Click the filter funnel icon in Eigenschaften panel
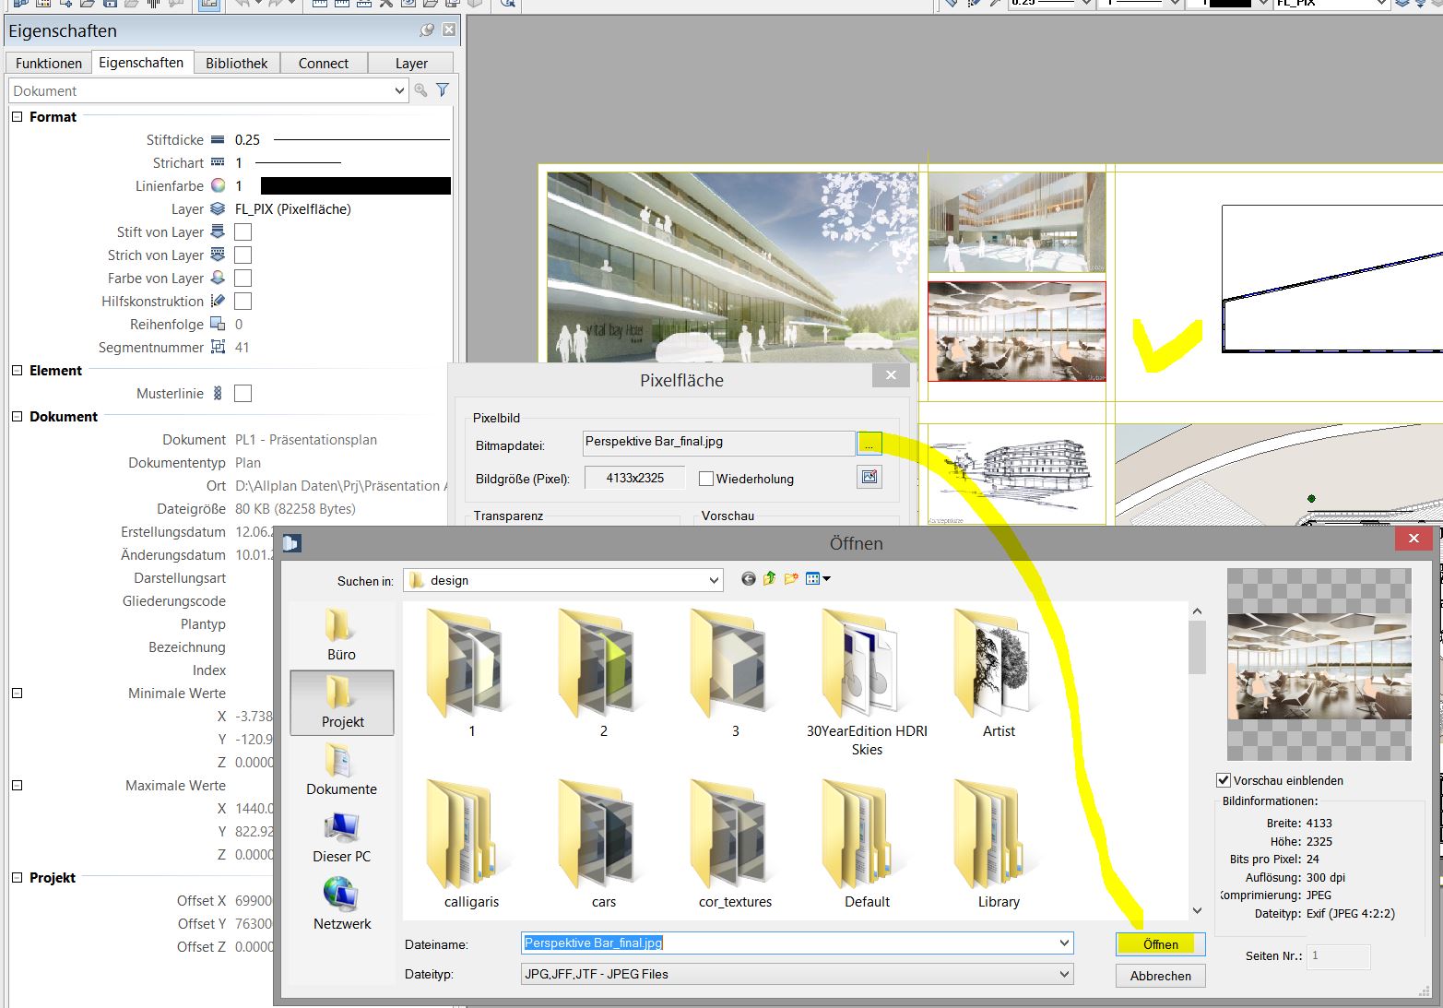The height and width of the screenshot is (1008, 1443). pos(443,90)
